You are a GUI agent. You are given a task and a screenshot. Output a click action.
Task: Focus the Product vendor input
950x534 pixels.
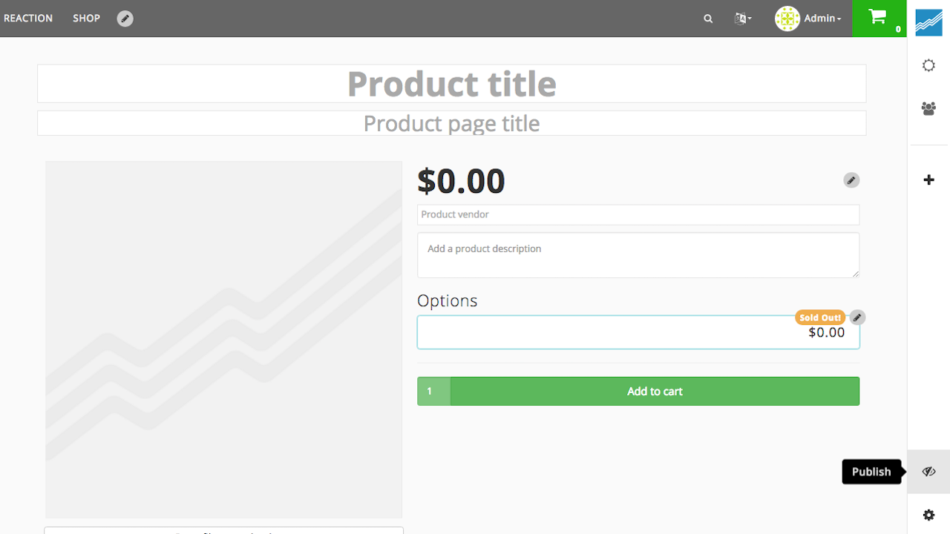tap(638, 215)
